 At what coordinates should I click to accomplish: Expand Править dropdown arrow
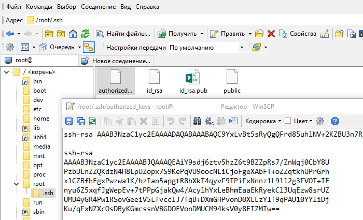(x=250, y=34)
